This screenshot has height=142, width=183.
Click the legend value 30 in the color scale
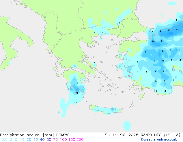(36, 140)
